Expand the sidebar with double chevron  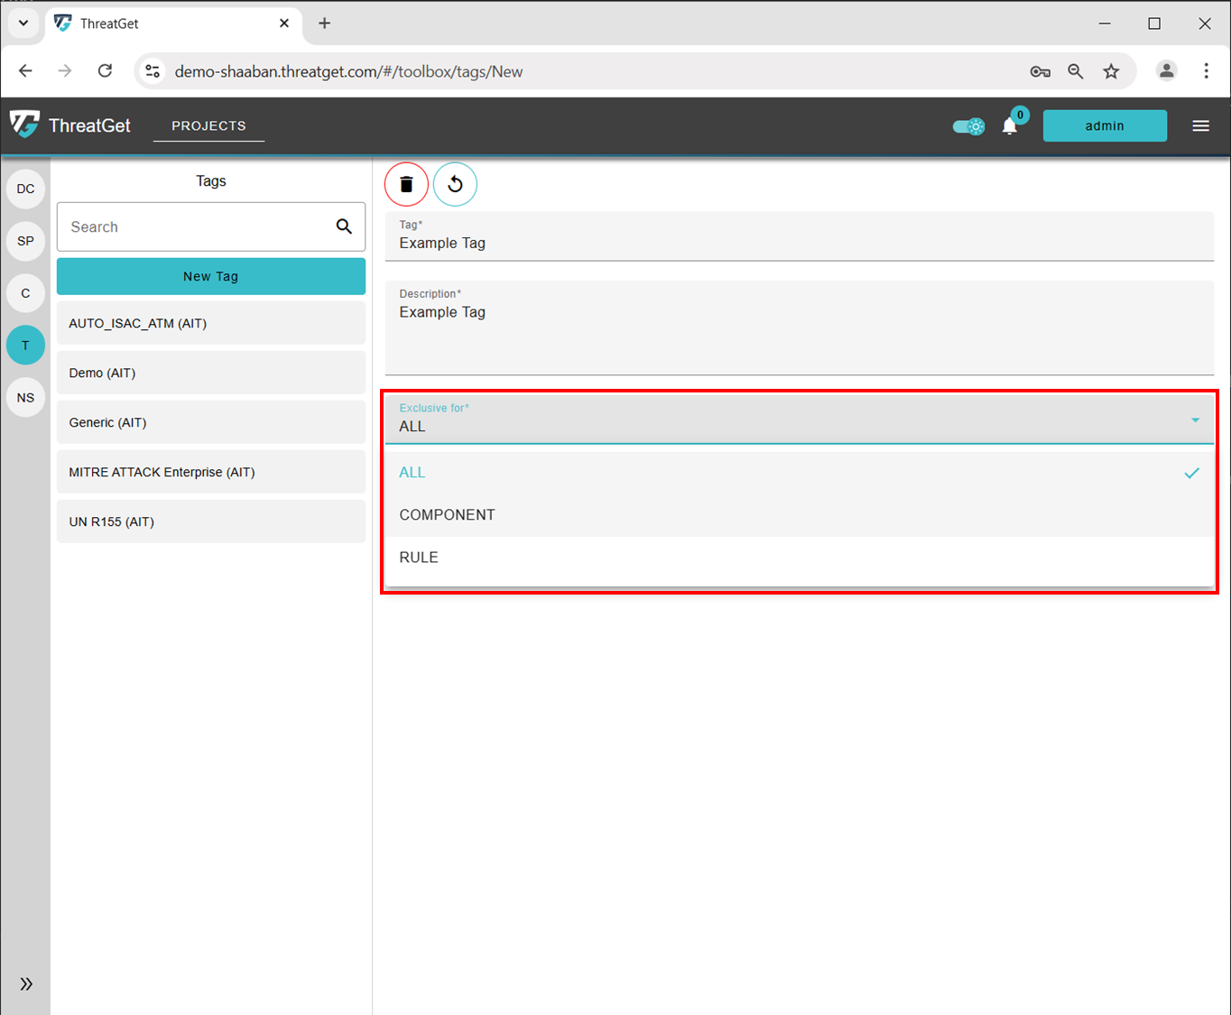click(26, 983)
